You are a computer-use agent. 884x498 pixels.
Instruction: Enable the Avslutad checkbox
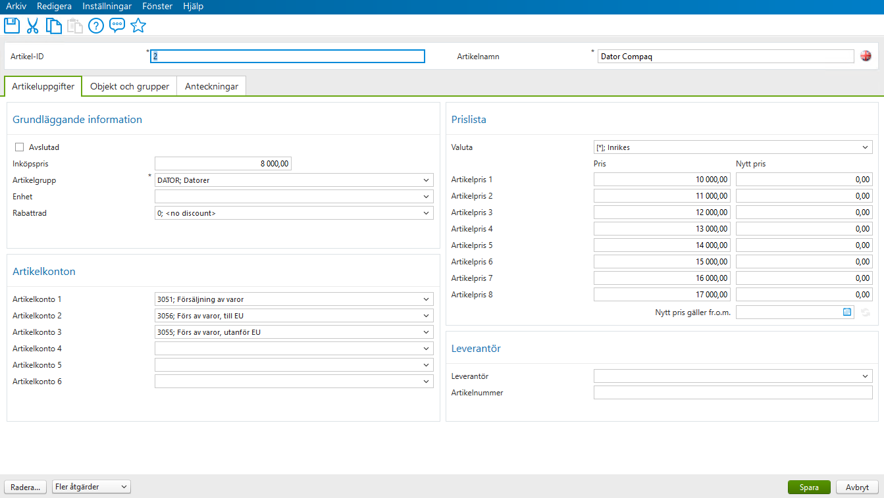point(19,147)
